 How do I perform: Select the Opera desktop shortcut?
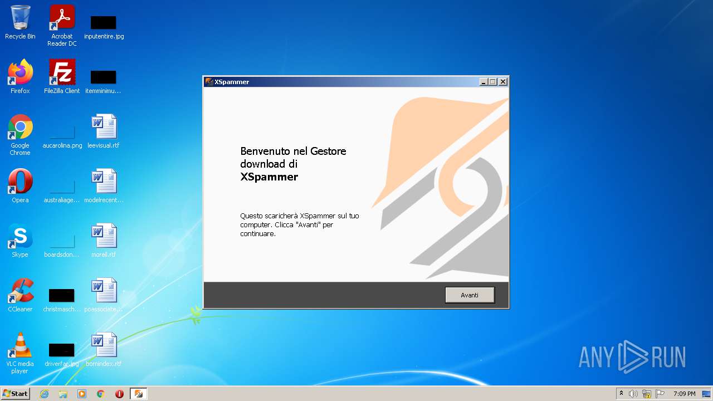[x=20, y=186]
